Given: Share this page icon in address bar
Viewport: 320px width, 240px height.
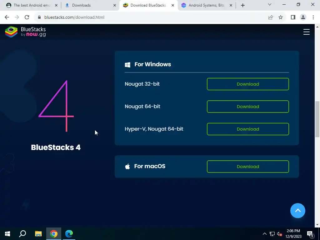Looking at the screenshot, I should click(x=271, y=17).
